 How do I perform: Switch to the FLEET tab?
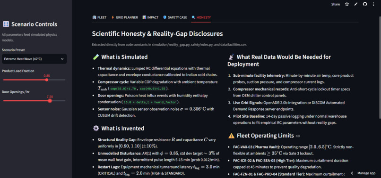coord(99,17)
